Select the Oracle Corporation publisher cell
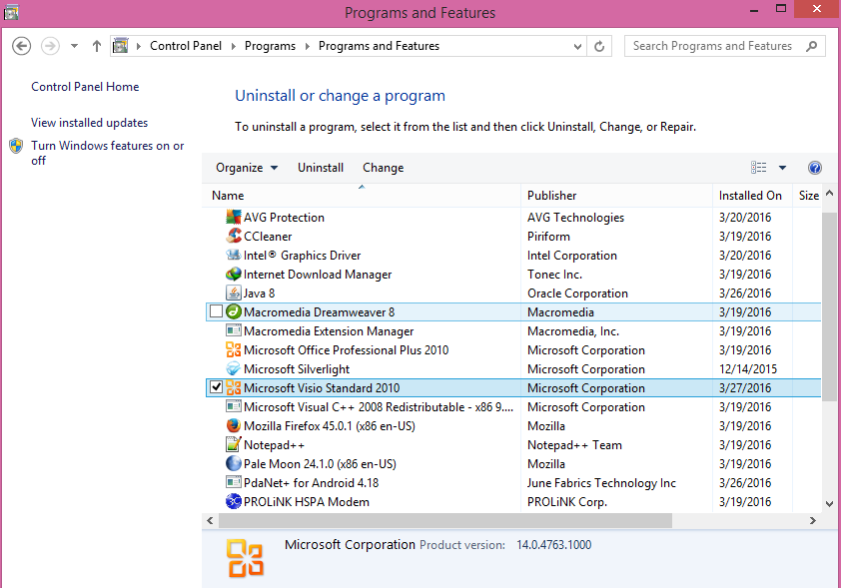 click(577, 294)
